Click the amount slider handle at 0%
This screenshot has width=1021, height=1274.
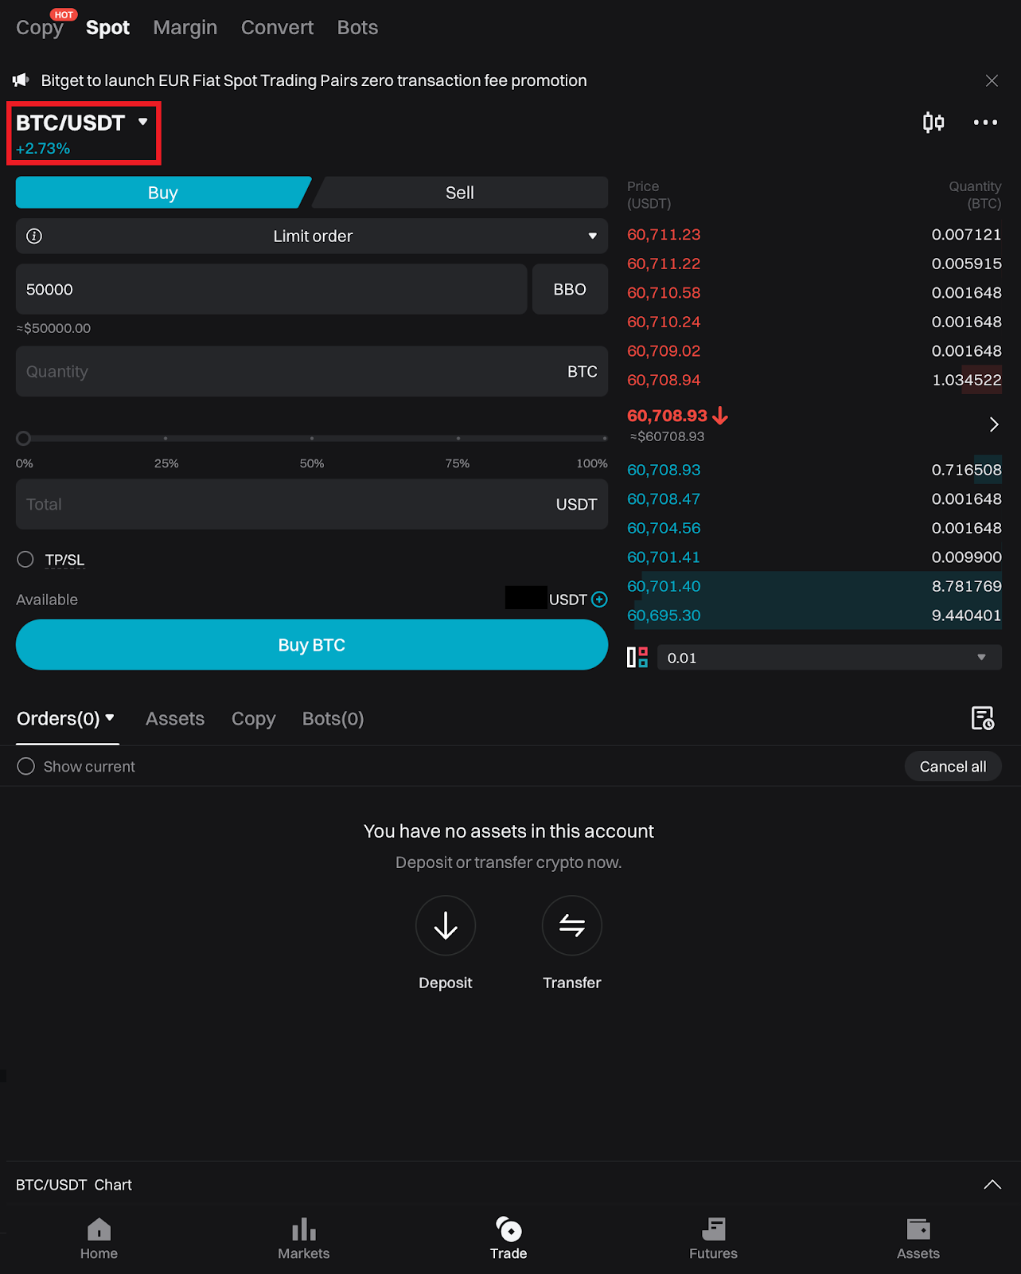click(x=23, y=438)
